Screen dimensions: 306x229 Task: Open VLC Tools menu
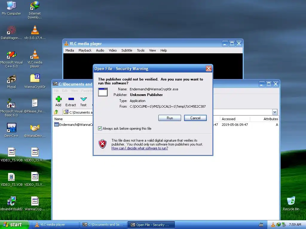140,50
